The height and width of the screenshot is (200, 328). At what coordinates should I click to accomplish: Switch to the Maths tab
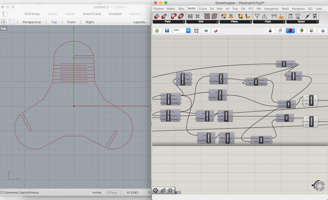tap(171, 9)
